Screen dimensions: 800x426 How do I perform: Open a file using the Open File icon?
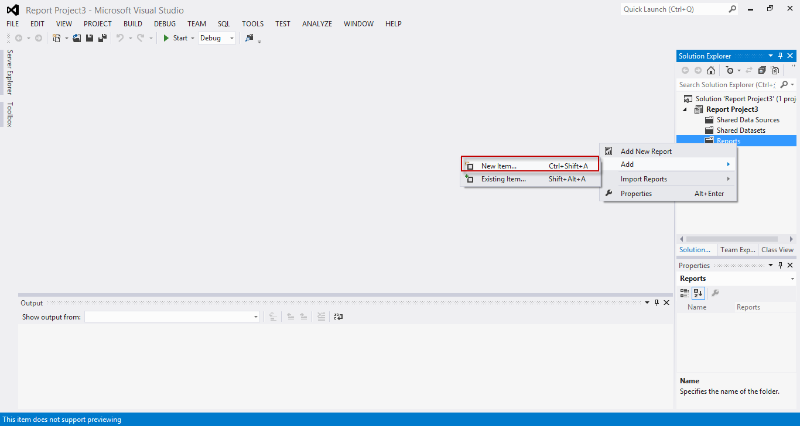point(77,37)
